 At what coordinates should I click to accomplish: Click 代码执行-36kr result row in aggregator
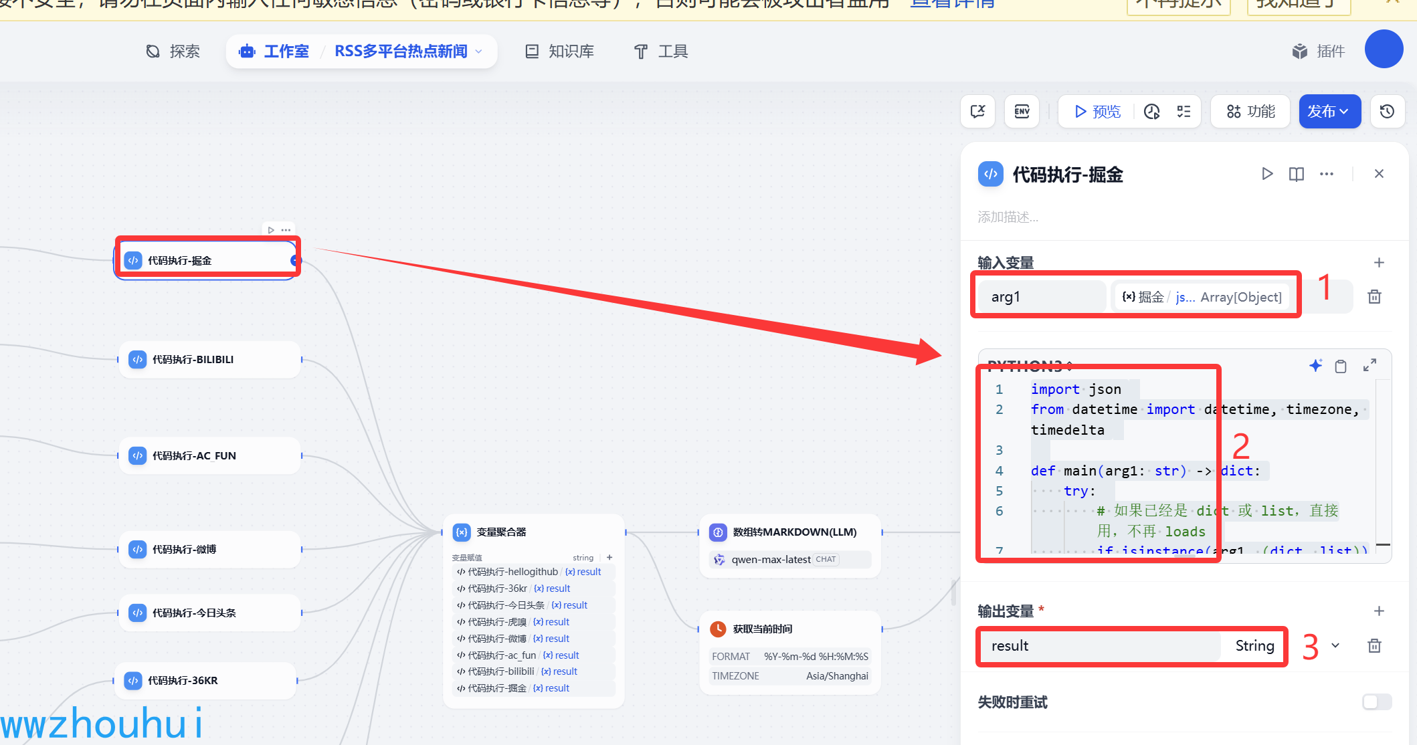click(x=533, y=589)
